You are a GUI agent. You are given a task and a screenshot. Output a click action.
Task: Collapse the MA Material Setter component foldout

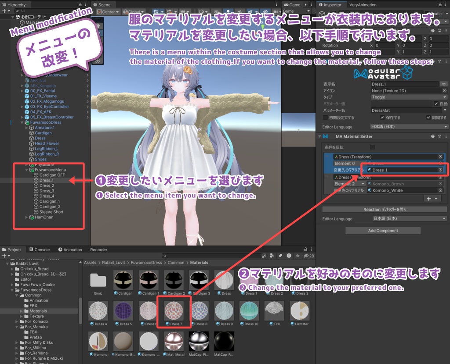(319, 136)
